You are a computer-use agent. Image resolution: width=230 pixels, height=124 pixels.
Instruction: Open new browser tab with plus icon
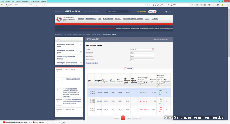click(x=64, y=122)
